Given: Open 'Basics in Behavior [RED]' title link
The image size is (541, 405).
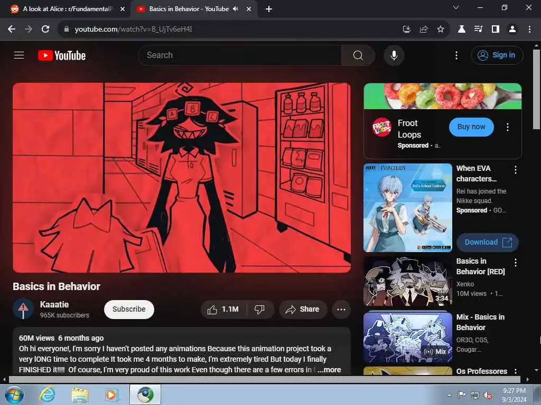Looking at the screenshot, I should [481, 266].
